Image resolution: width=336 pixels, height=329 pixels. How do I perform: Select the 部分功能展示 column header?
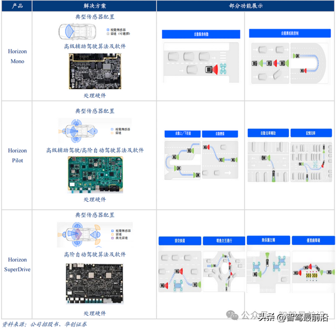click(x=246, y=6)
